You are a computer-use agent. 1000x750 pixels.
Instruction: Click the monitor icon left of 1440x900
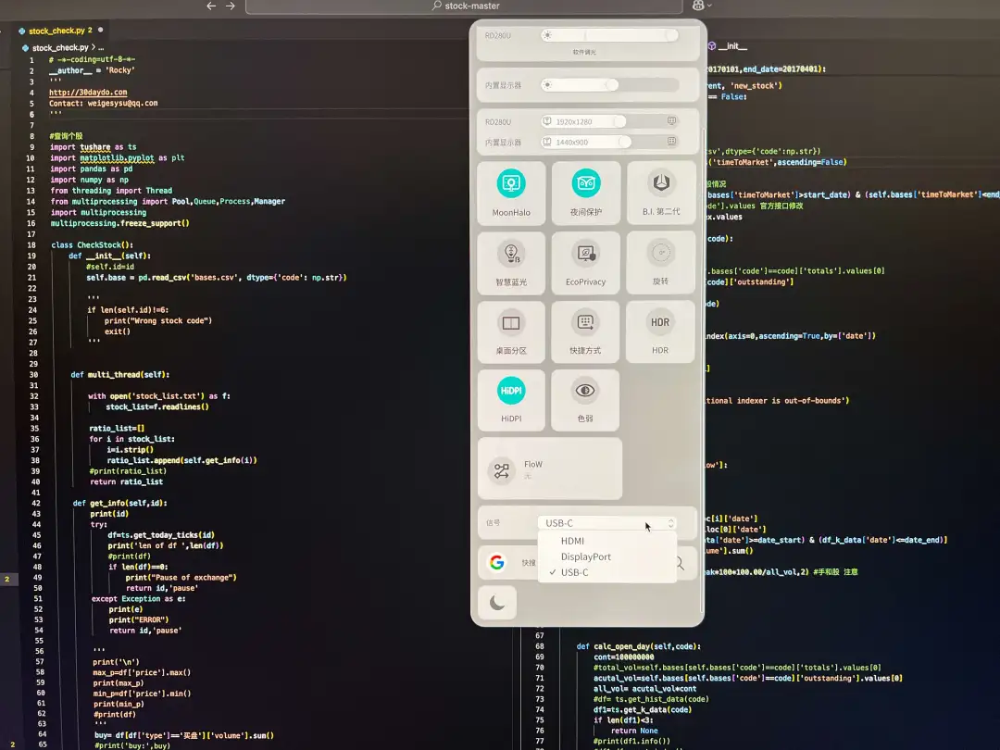[546, 142]
